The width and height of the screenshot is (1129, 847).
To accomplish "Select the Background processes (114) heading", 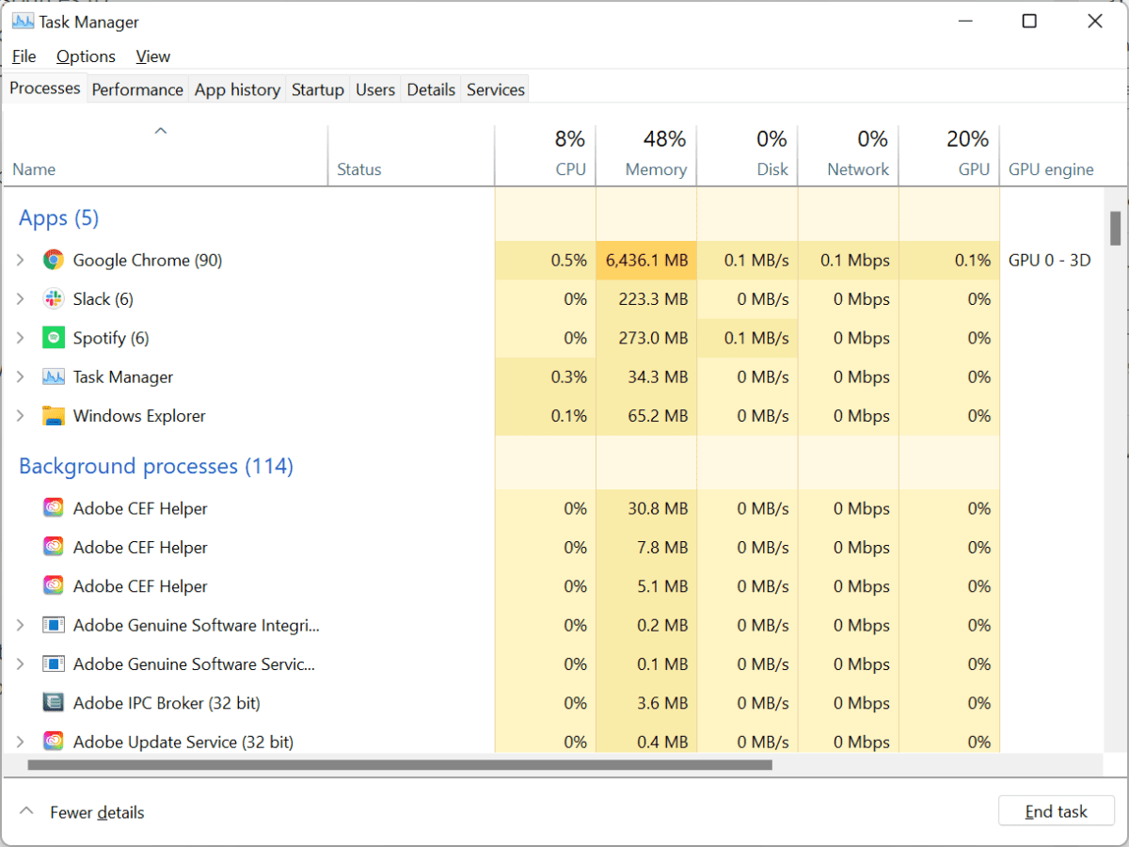I will click(156, 467).
